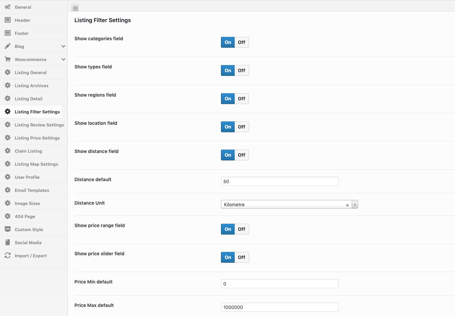This screenshot has height=316, width=455.
Task: Click the refresh icon beside Import / Export
Action: coord(7,256)
